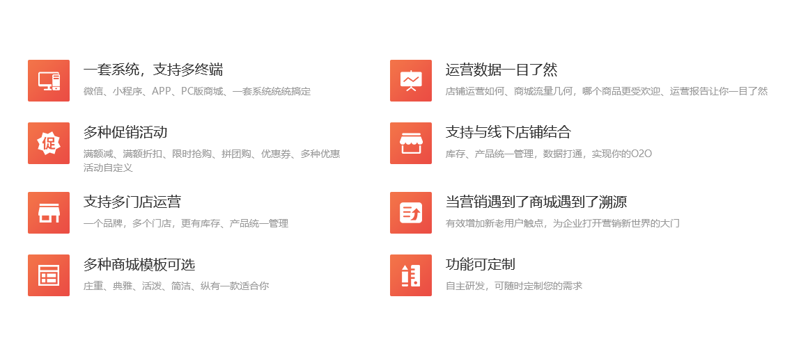Screen dimensions: 794x356
Task: Click the multi-store shop icon
Action: click(49, 213)
